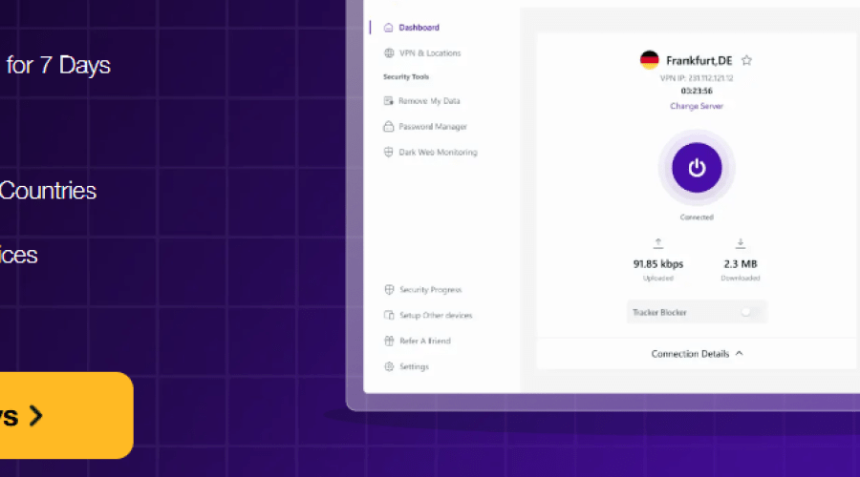Viewport: 860px width, 477px height.
Task: Click the Refer A Friend gift icon
Action: click(389, 342)
